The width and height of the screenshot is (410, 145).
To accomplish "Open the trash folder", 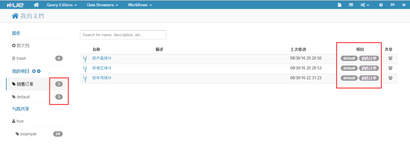I will 19,58.
